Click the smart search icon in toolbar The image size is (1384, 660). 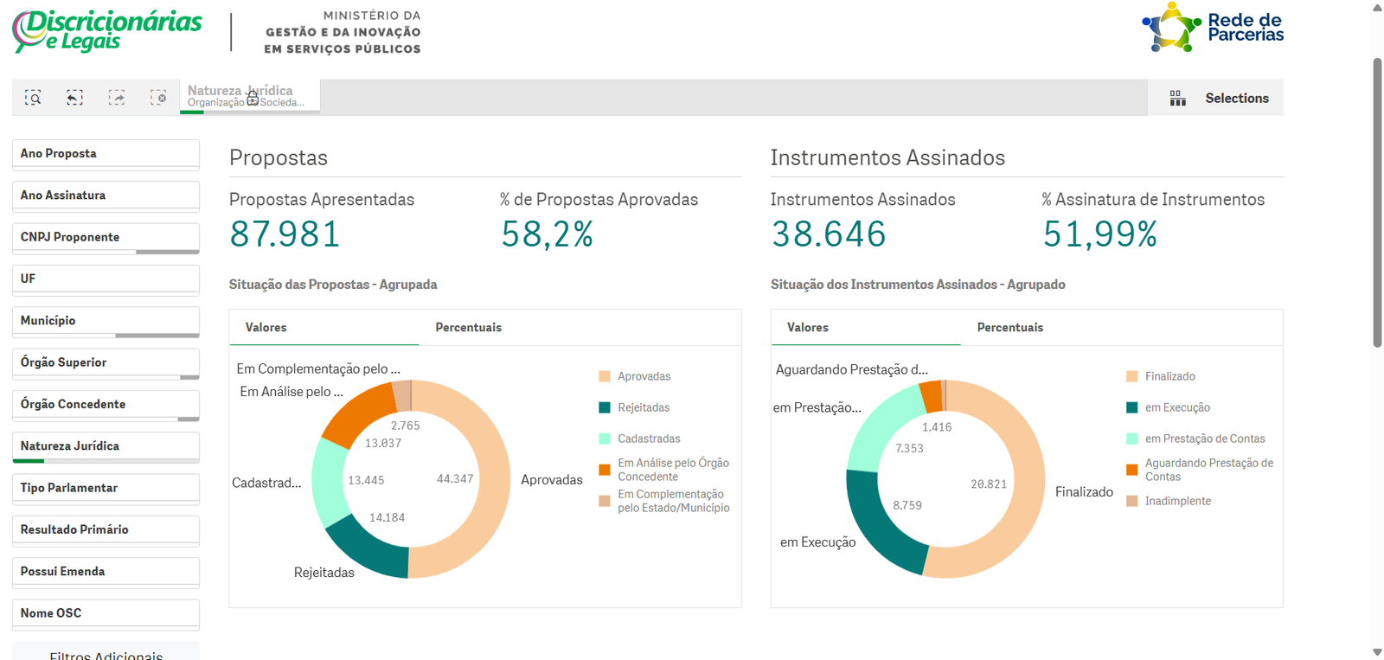(33, 98)
